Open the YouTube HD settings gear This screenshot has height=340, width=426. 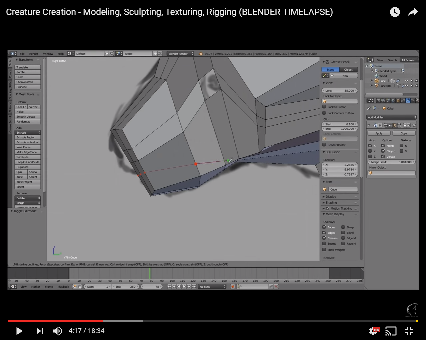tap(374, 331)
